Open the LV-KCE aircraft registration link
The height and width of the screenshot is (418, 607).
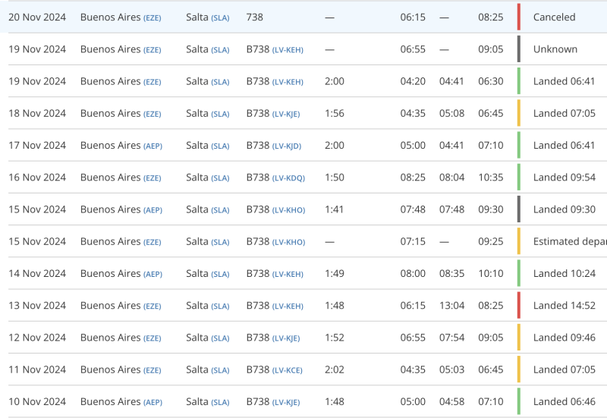[x=287, y=370]
